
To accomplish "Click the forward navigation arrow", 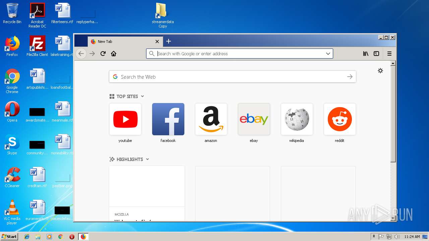I will 92,54.
